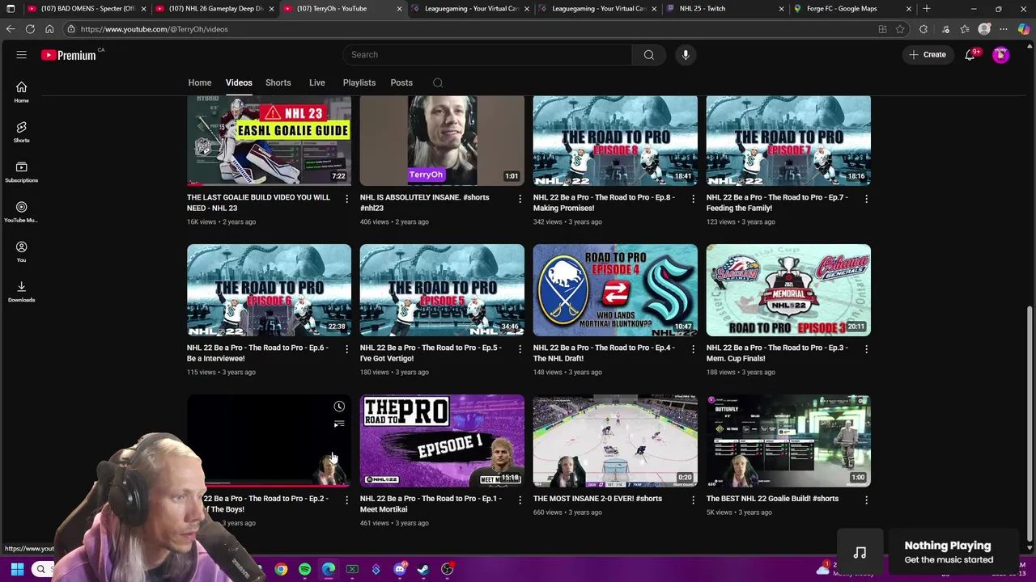Switch to channel Home tab
The width and height of the screenshot is (1036, 582).
[200, 82]
